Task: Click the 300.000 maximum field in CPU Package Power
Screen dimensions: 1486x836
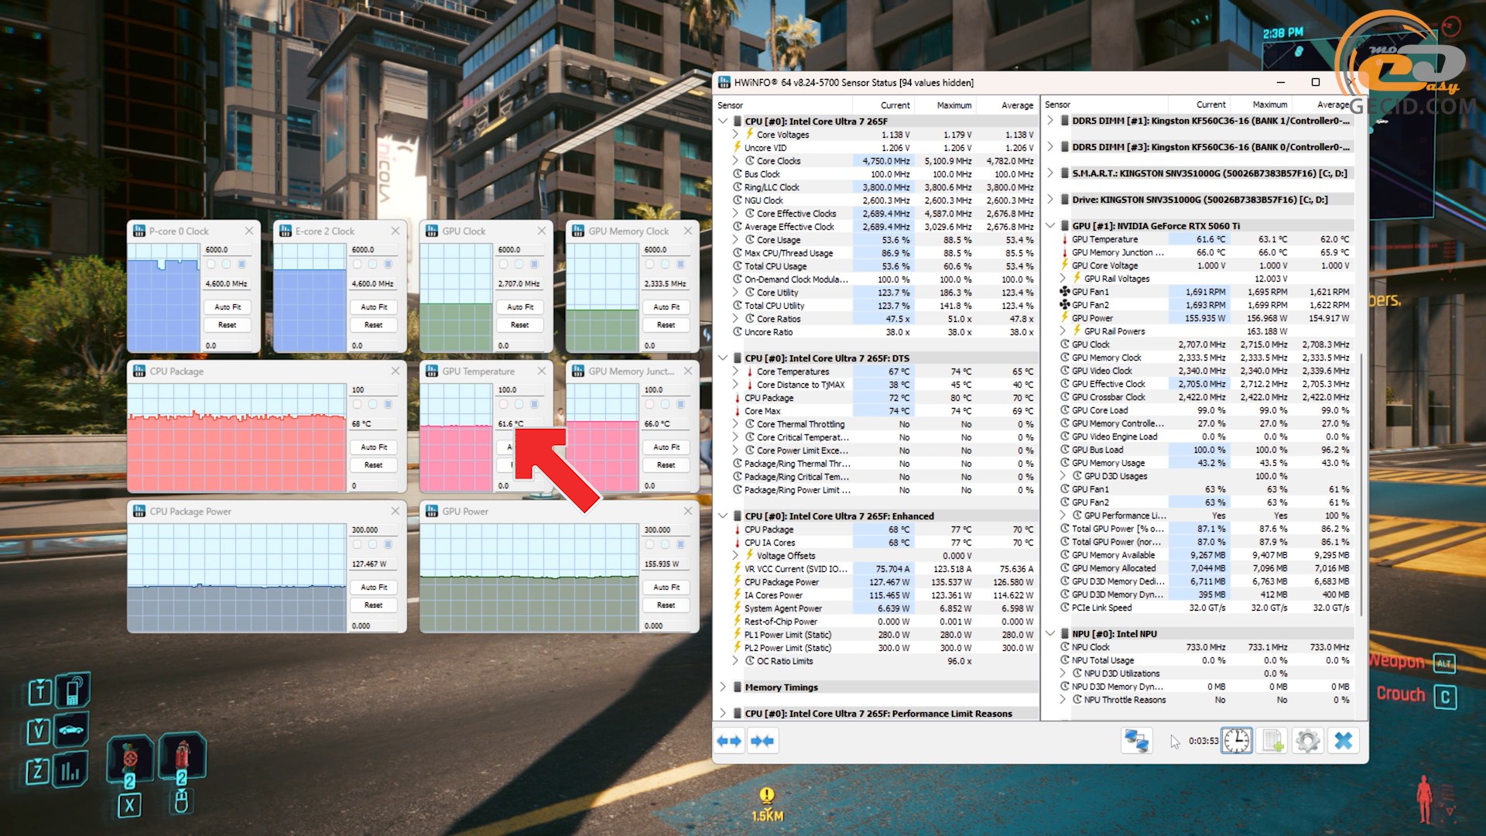Action: (373, 530)
